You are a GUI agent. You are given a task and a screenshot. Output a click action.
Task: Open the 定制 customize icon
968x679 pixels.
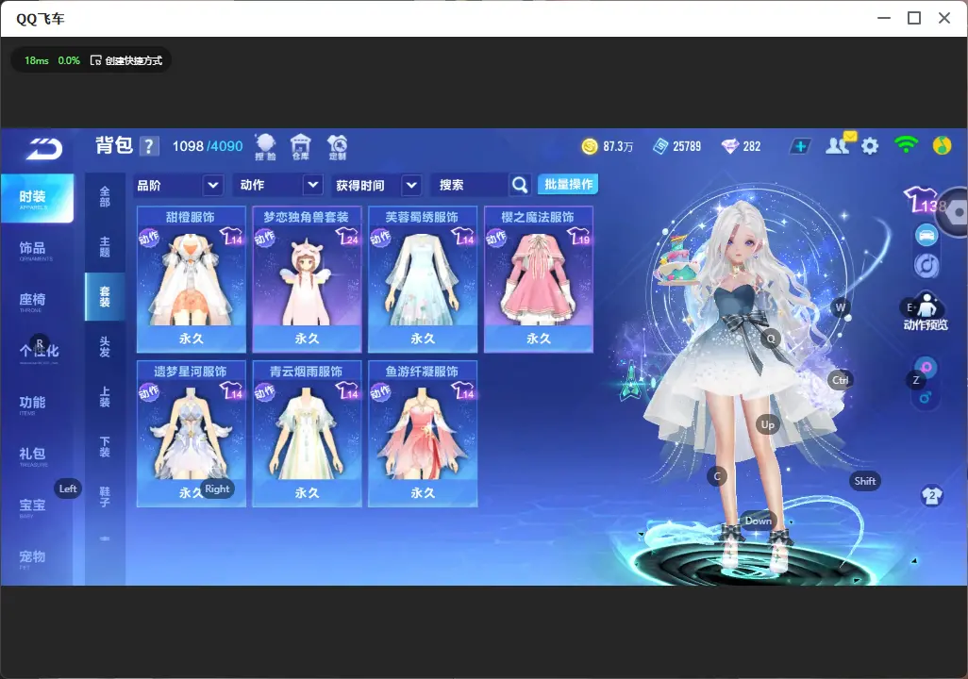pyautogui.click(x=337, y=147)
